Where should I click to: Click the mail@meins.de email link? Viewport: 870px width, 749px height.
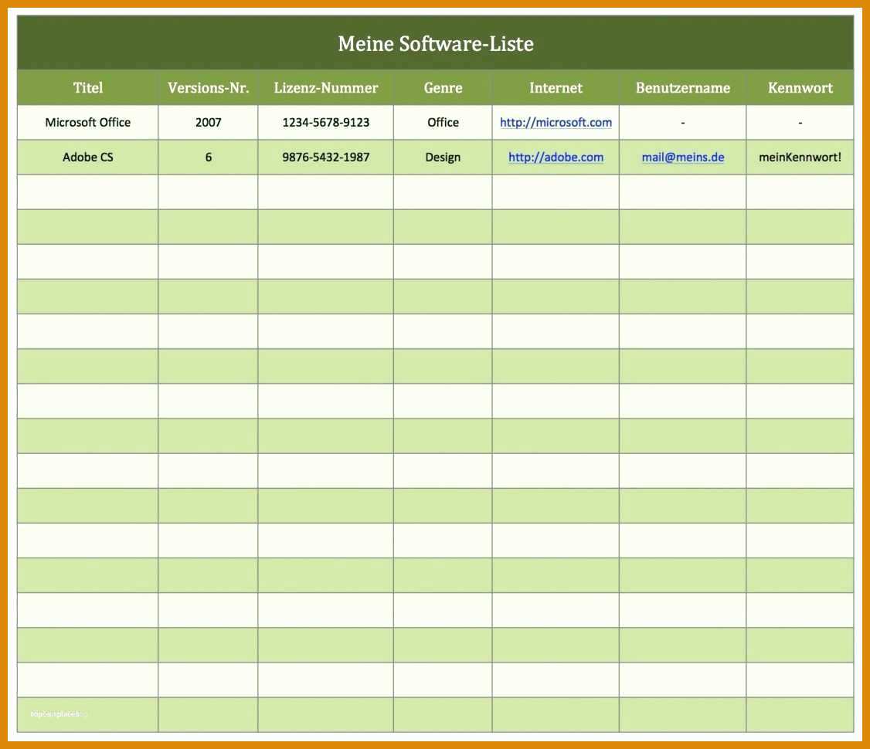pos(682,158)
